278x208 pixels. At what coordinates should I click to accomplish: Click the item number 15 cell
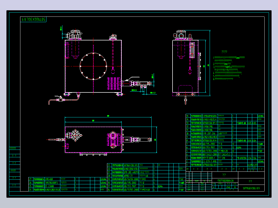pyautogui.click(x=188, y=116)
